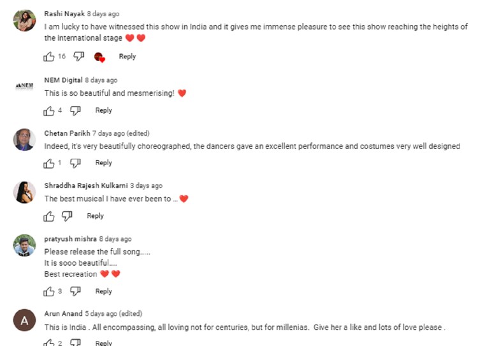Dislike pratyush mishra's comment
Screen dimensions: 478x346
coord(75,291)
